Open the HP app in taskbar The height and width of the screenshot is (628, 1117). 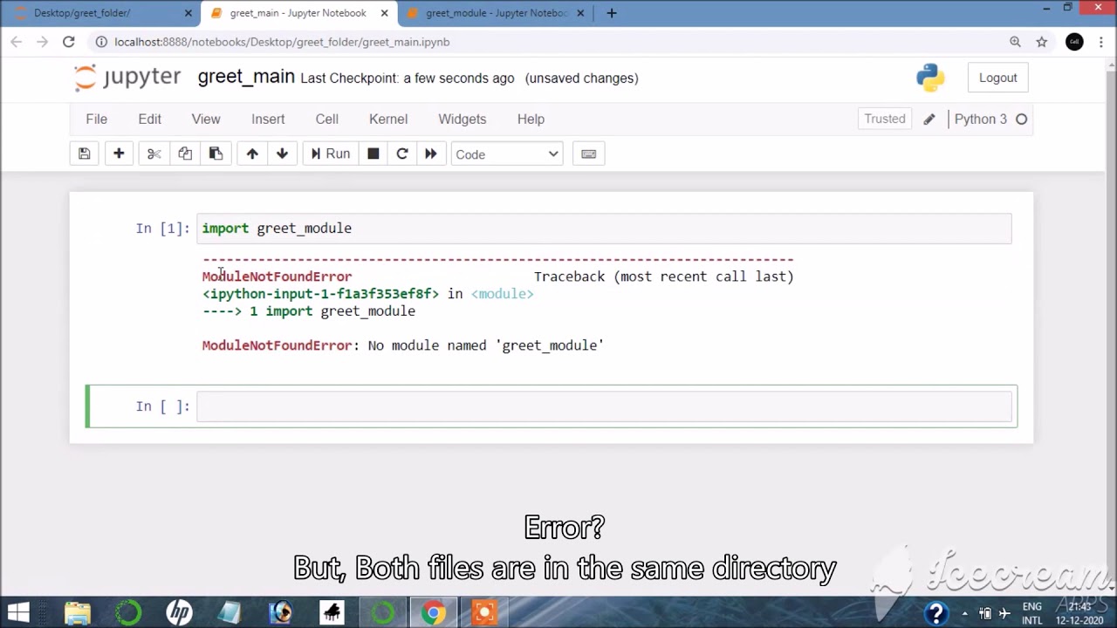point(179,613)
